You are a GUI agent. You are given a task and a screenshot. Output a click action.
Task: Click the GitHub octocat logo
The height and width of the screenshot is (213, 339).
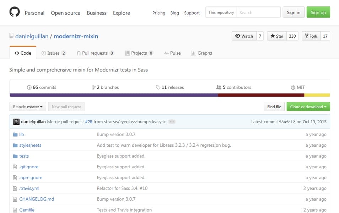coord(14,11)
